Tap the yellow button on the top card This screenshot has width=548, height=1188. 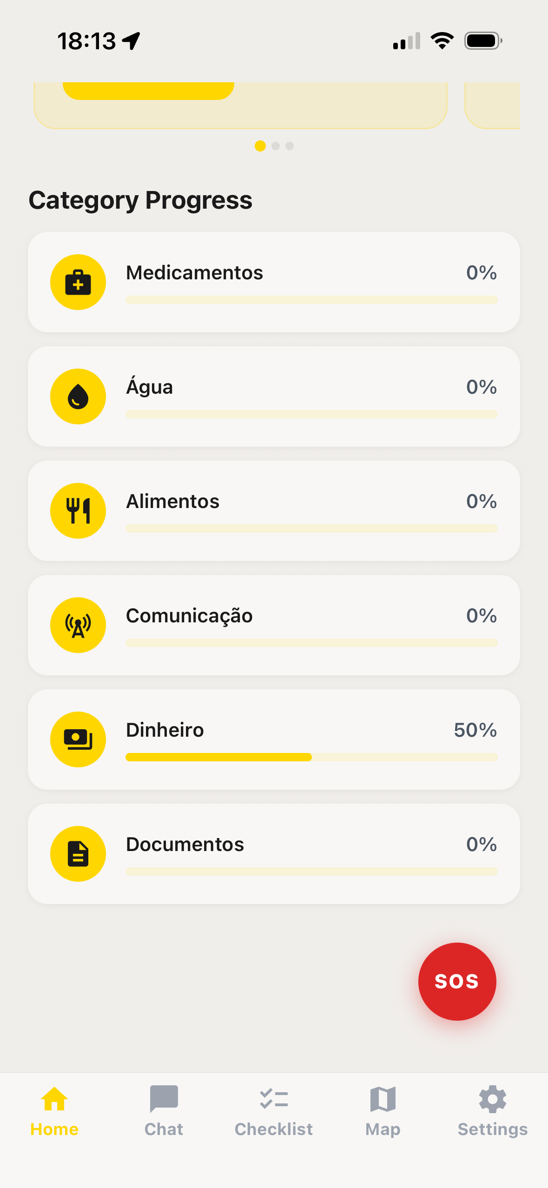[148, 90]
